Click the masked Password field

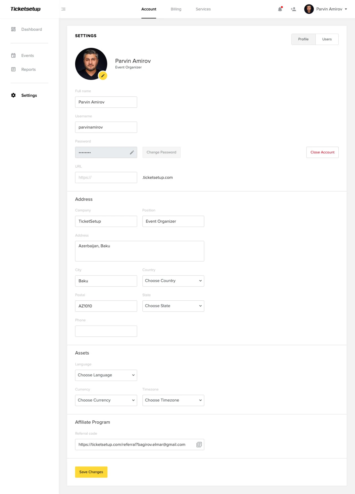(106, 152)
